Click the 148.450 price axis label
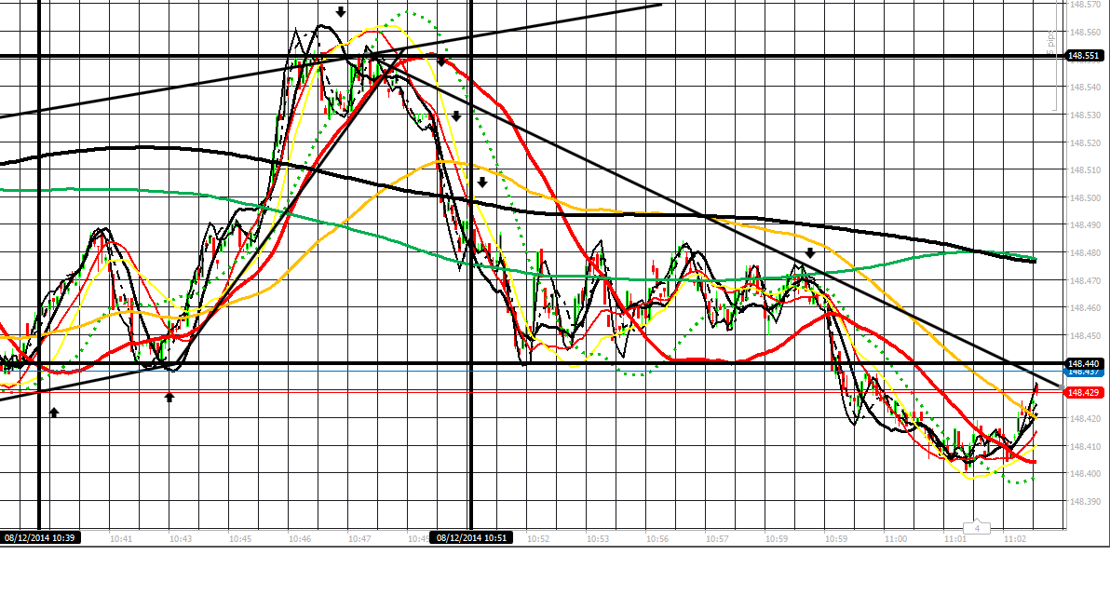Screen dimensions: 1110x596 click(x=1085, y=336)
